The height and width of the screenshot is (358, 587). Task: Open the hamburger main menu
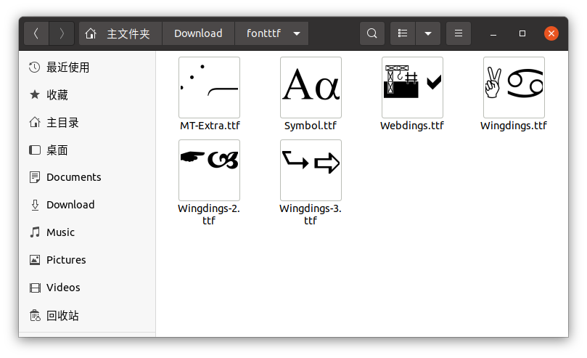tap(459, 33)
